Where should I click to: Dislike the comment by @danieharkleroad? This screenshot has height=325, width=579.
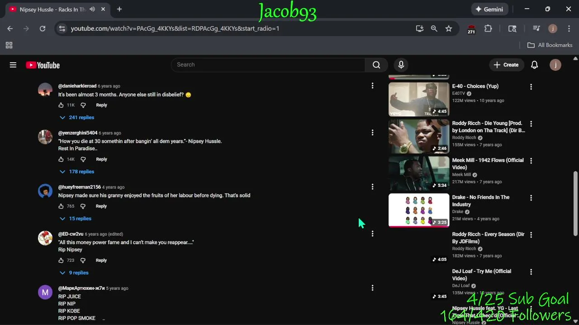83,105
